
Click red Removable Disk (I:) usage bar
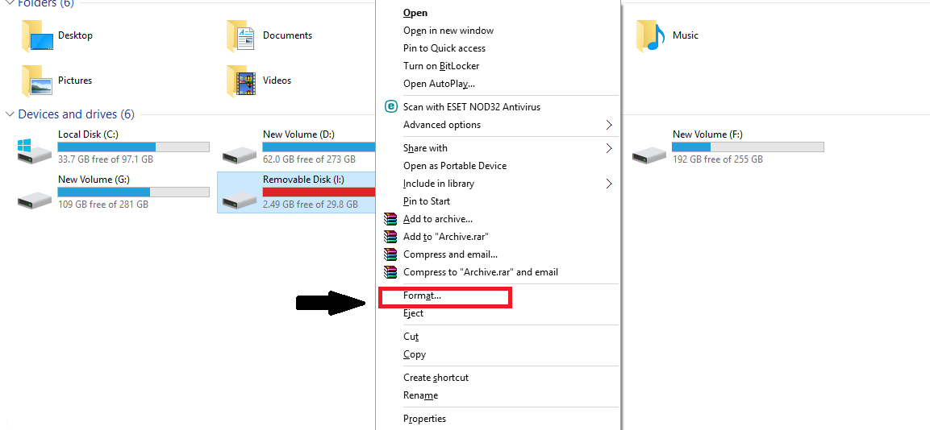[319, 192]
